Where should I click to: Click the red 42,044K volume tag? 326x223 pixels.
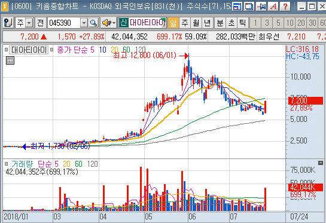306,187
